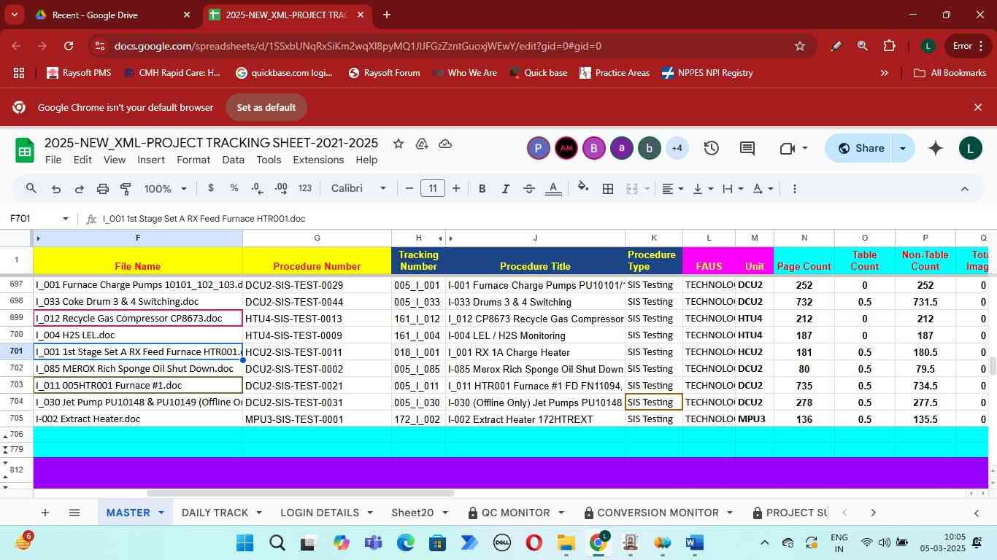This screenshot has height=560, width=997.
Task: Add a new sheet with plus button
Action: (45, 513)
